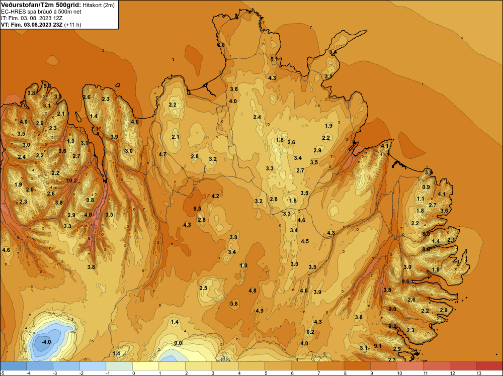This screenshot has width=503, height=376.
Task: Click the 'IT: Fim. 03. 08. 2023 12Z' line
Action: [x=31, y=18]
